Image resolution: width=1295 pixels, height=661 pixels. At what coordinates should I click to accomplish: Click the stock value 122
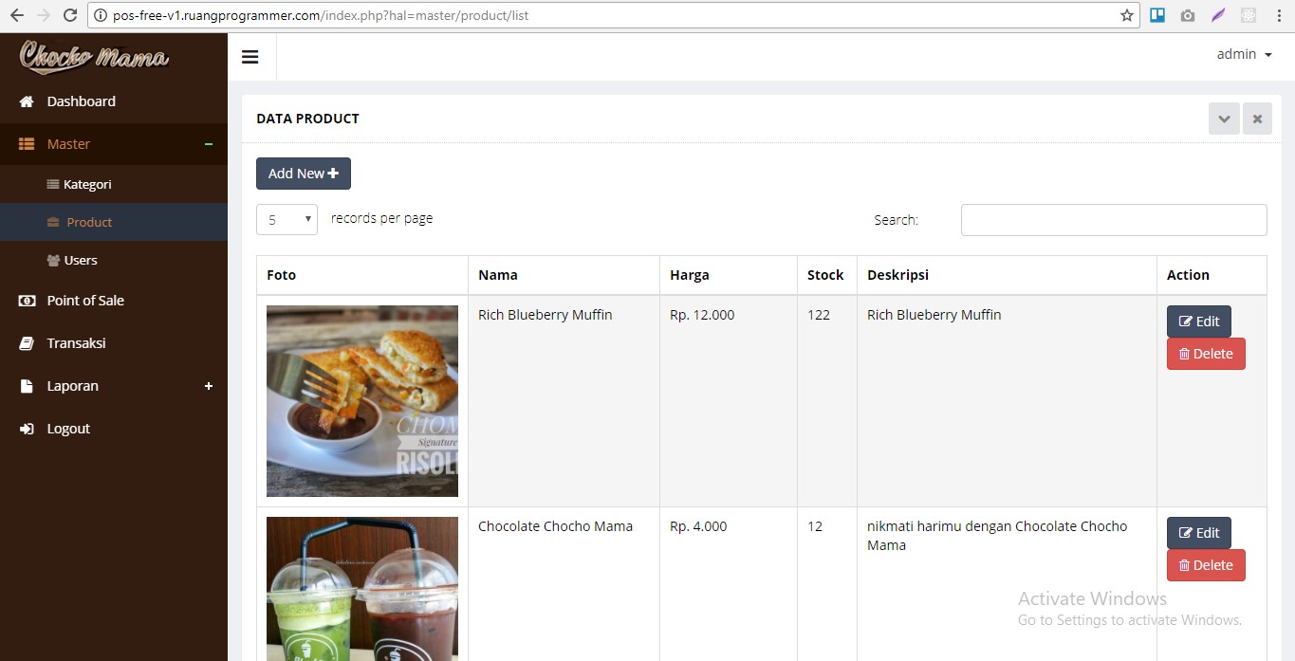[819, 315]
